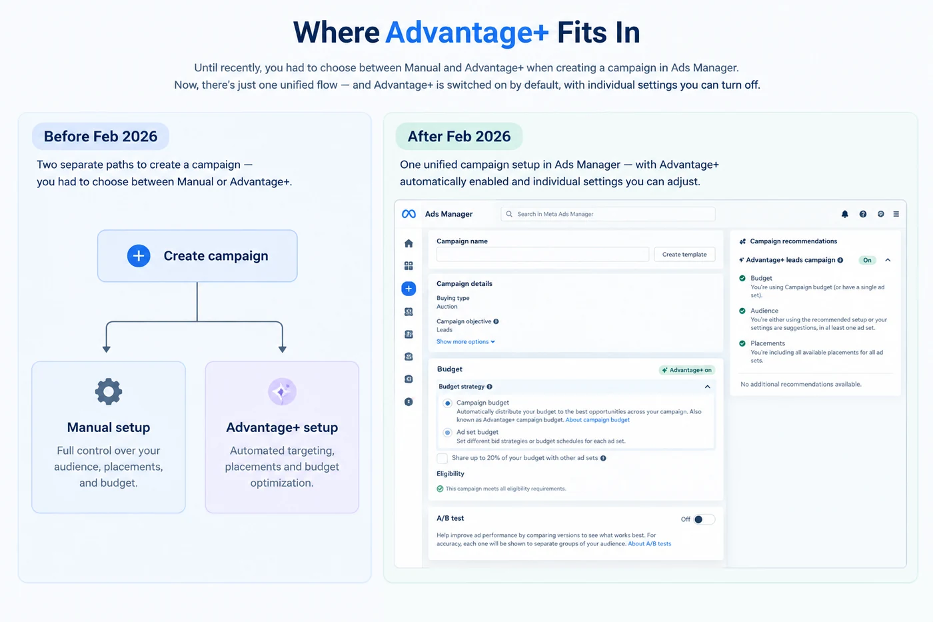Click the info icon beside Budget strategy

(490, 387)
